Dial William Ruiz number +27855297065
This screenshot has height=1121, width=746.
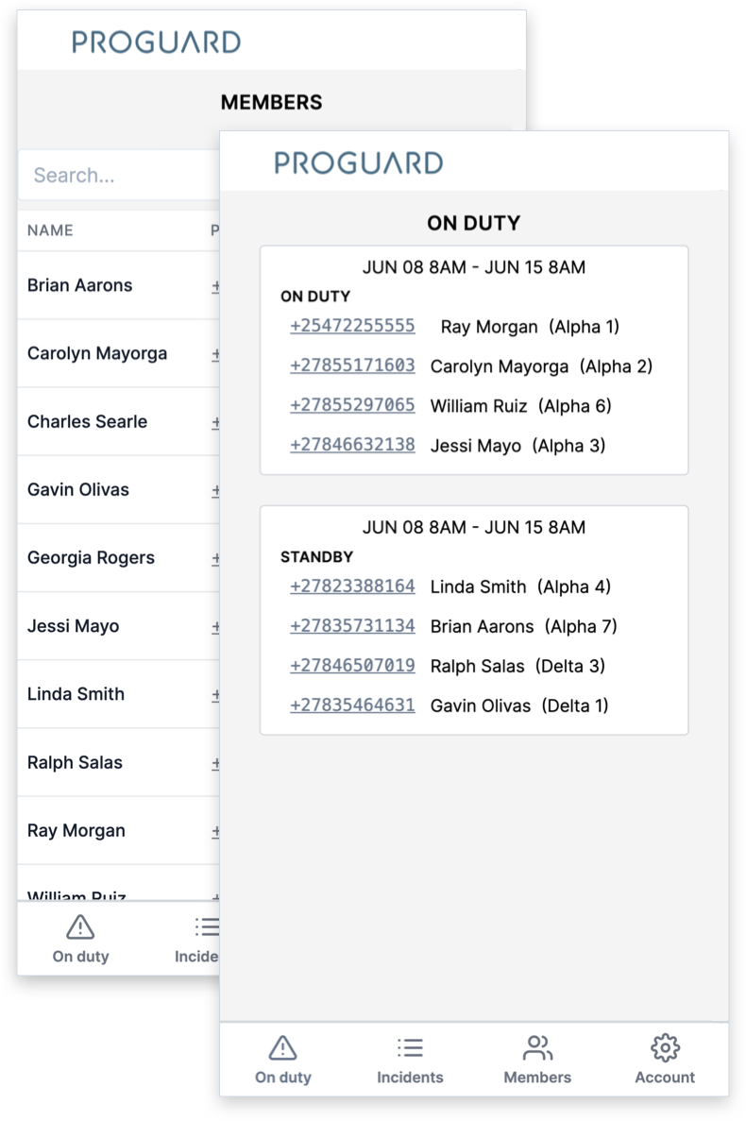pyautogui.click(x=352, y=405)
